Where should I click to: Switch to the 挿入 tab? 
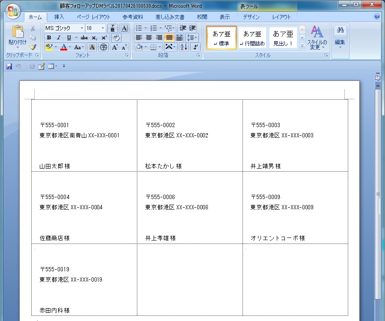pos(59,17)
